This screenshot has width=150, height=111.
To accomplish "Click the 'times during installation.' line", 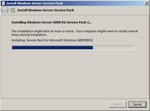I will [29, 35].
